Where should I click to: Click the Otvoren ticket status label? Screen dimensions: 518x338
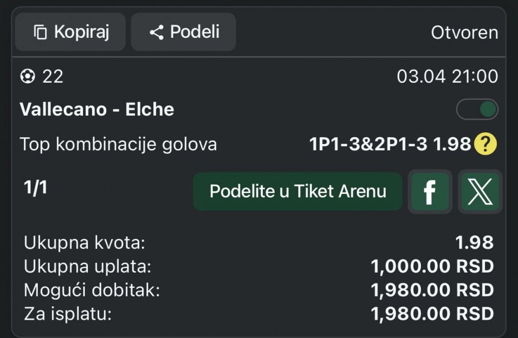tap(464, 33)
